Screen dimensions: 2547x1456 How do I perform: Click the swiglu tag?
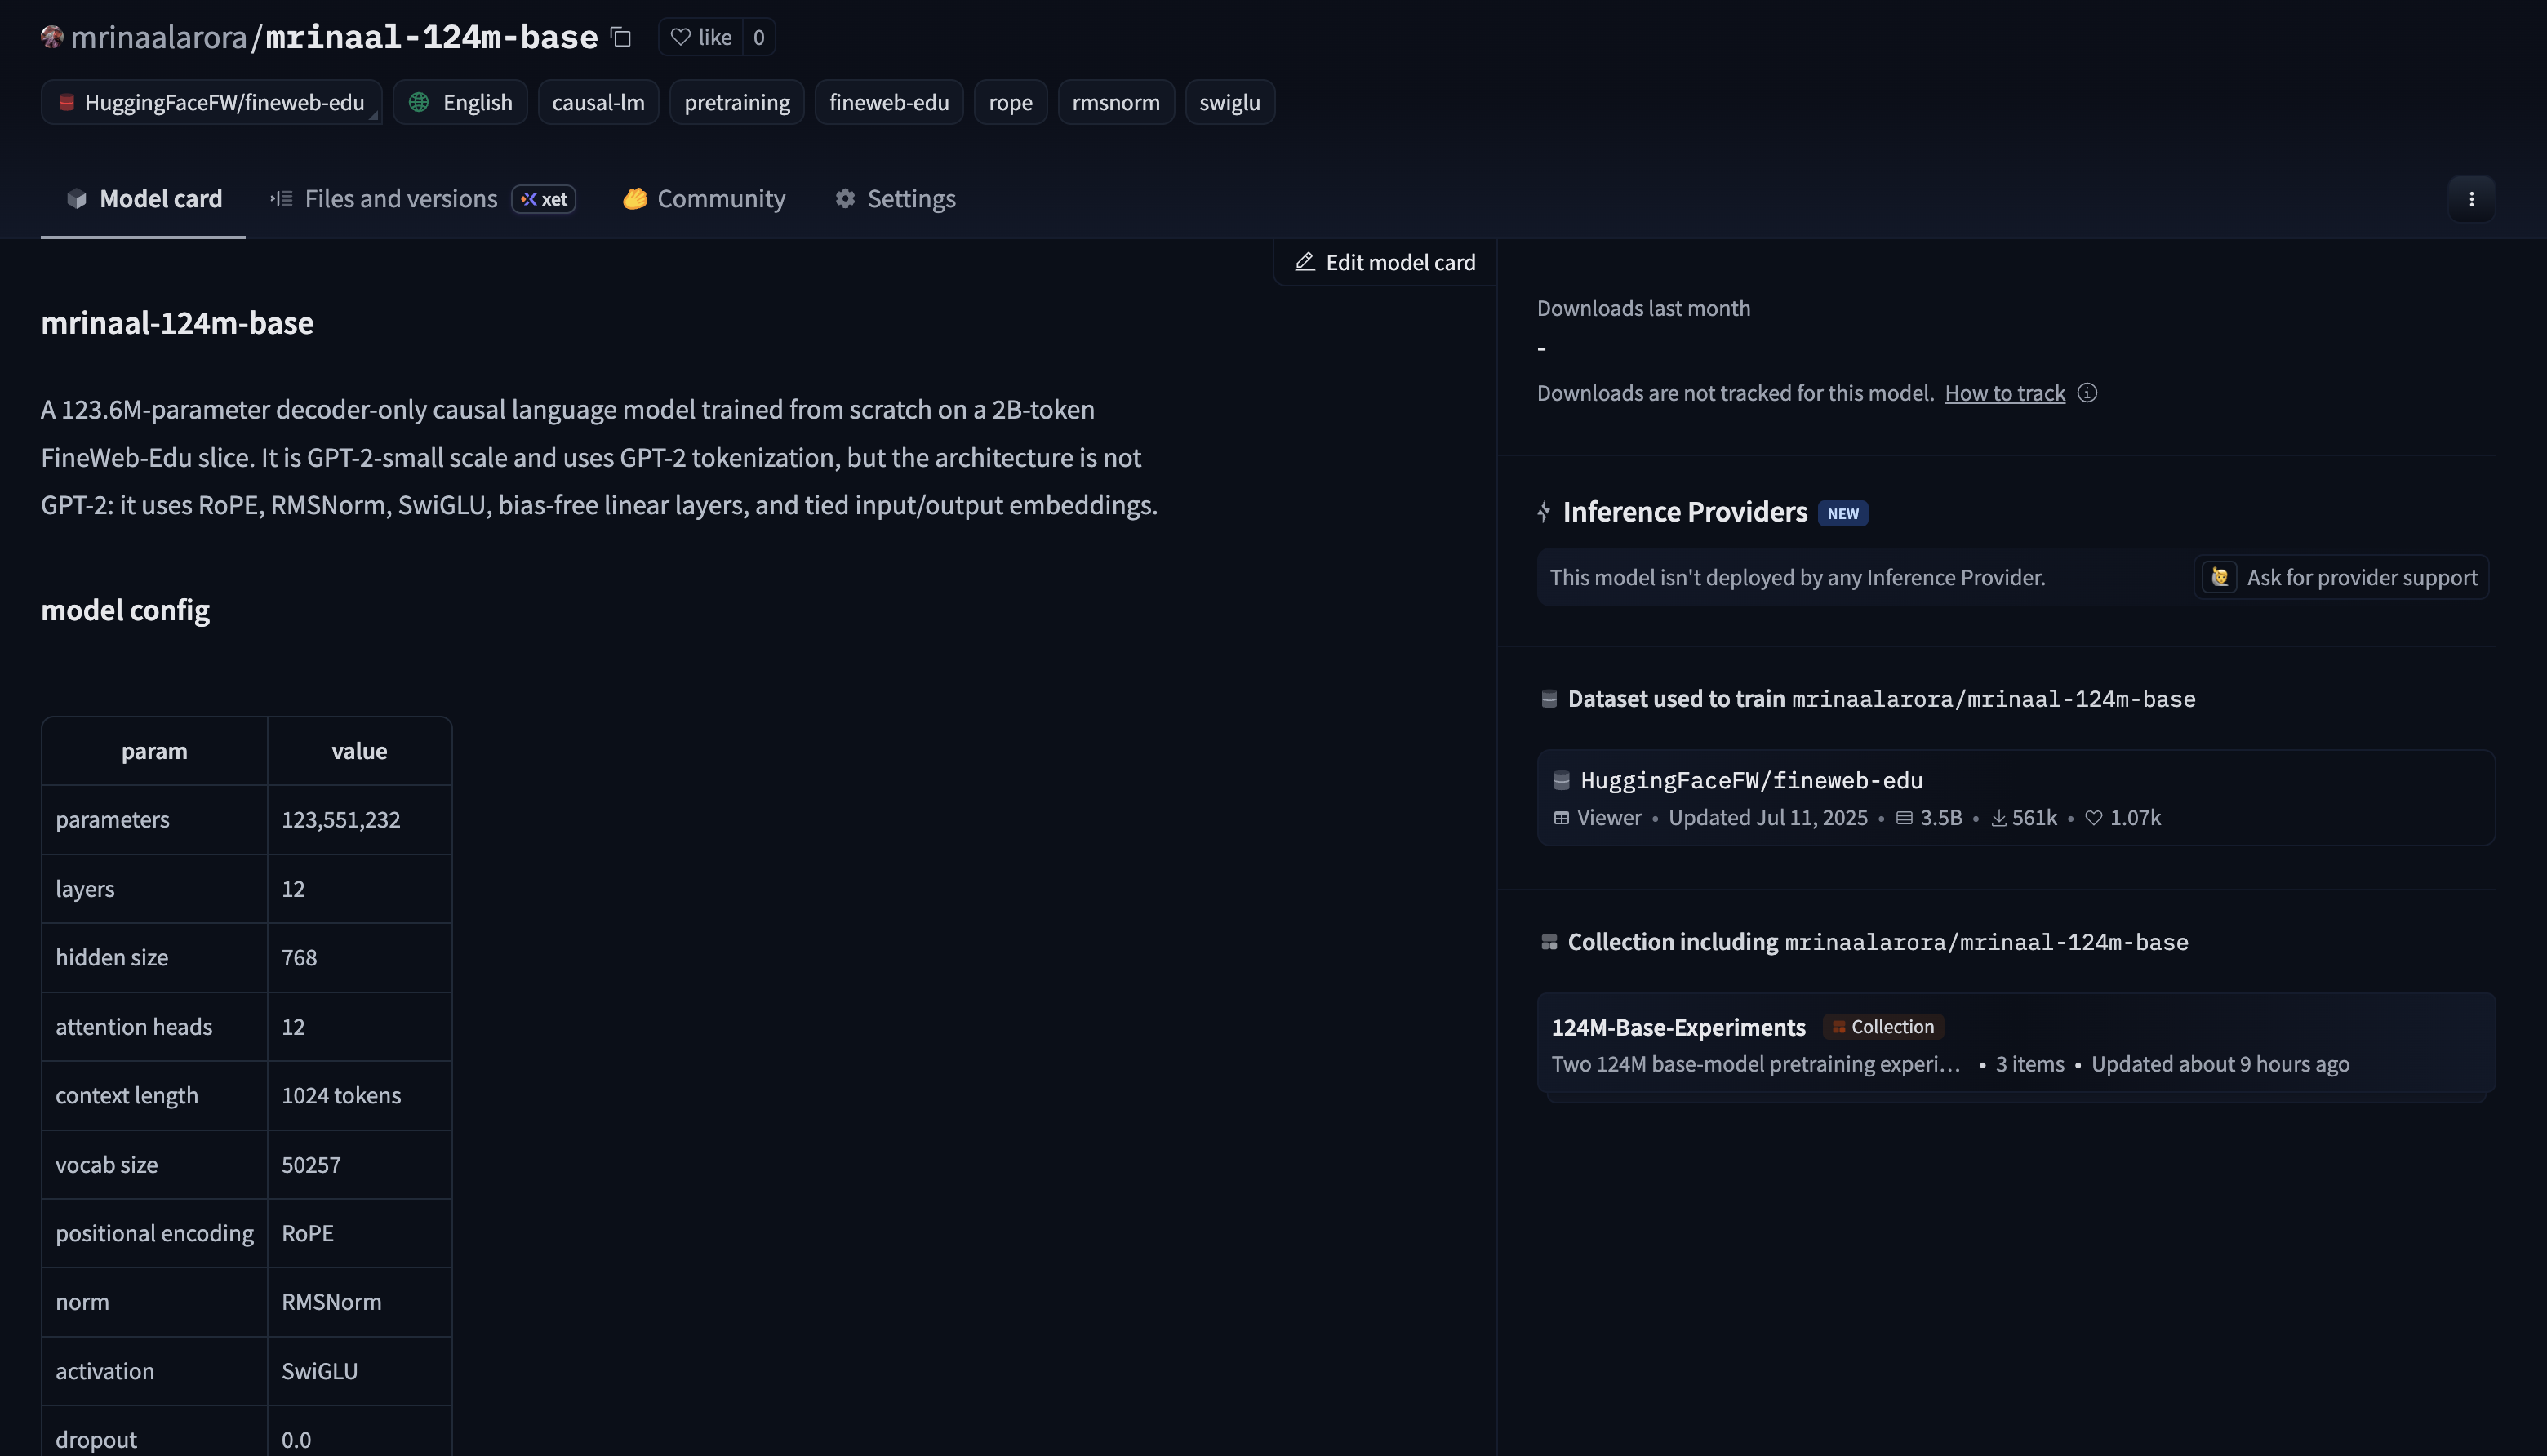[x=1229, y=102]
